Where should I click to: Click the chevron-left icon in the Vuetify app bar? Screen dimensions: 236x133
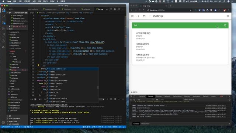pos(138,16)
